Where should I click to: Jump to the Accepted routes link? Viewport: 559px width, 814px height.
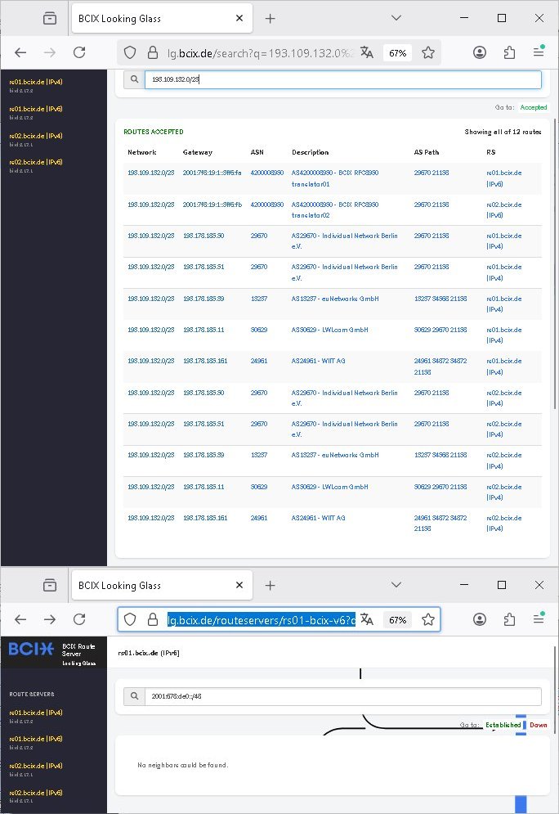click(x=534, y=107)
